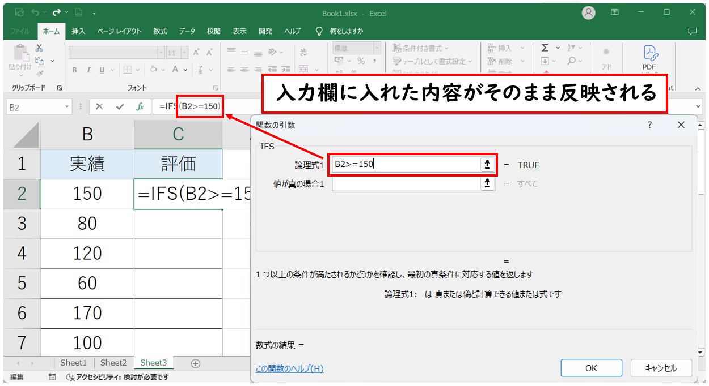709x386 pixels.
Task: Expand the formula bar with the arrow
Action: [698, 106]
